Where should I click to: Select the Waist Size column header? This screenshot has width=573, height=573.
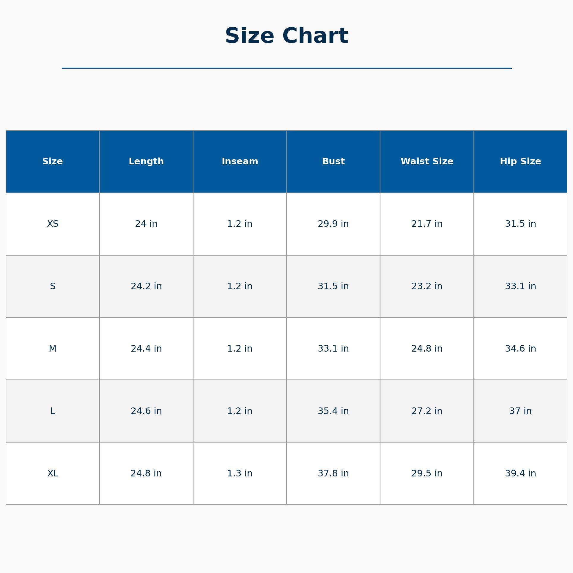pyautogui.click(x=427, y=161)
